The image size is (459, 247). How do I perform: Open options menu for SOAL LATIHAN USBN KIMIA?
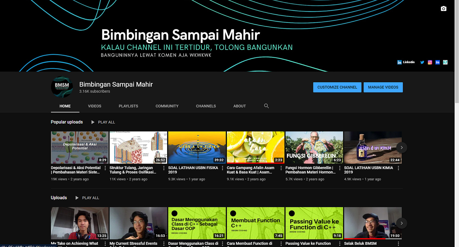point(398,168)
